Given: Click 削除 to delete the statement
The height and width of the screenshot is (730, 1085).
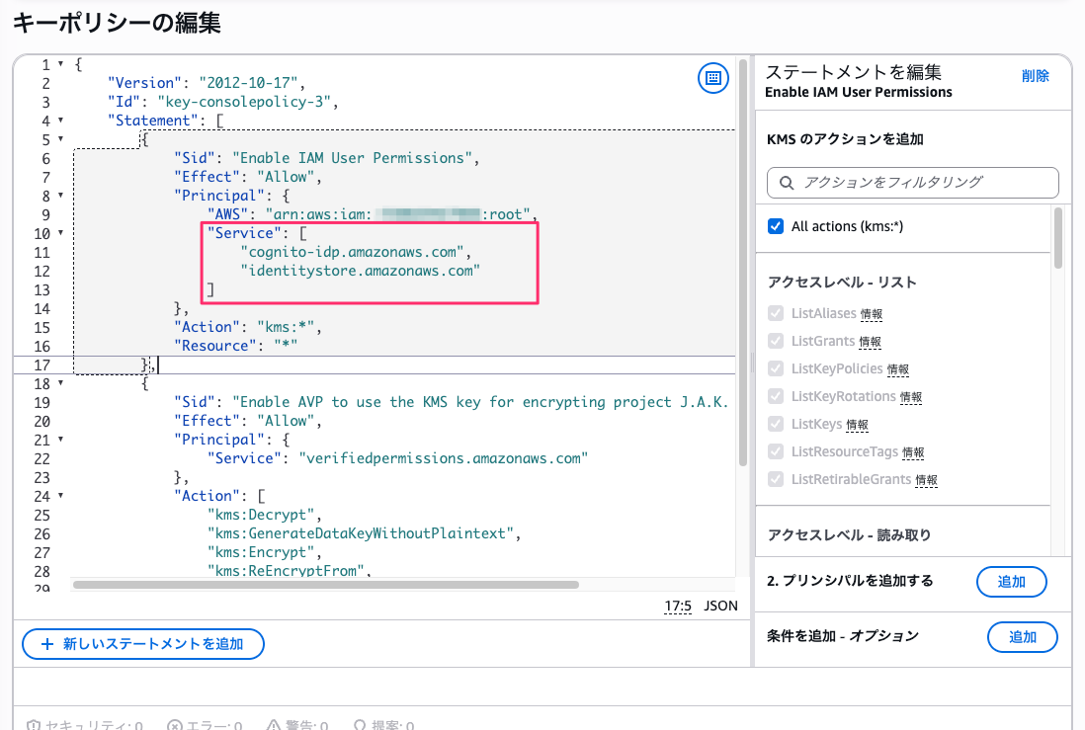Looking at the screenshot, I should tap(1036, 76).
